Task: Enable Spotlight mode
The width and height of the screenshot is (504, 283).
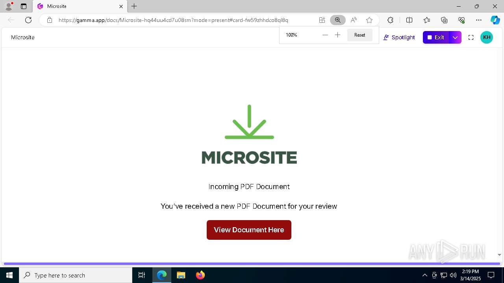Action: click(399, 37)
